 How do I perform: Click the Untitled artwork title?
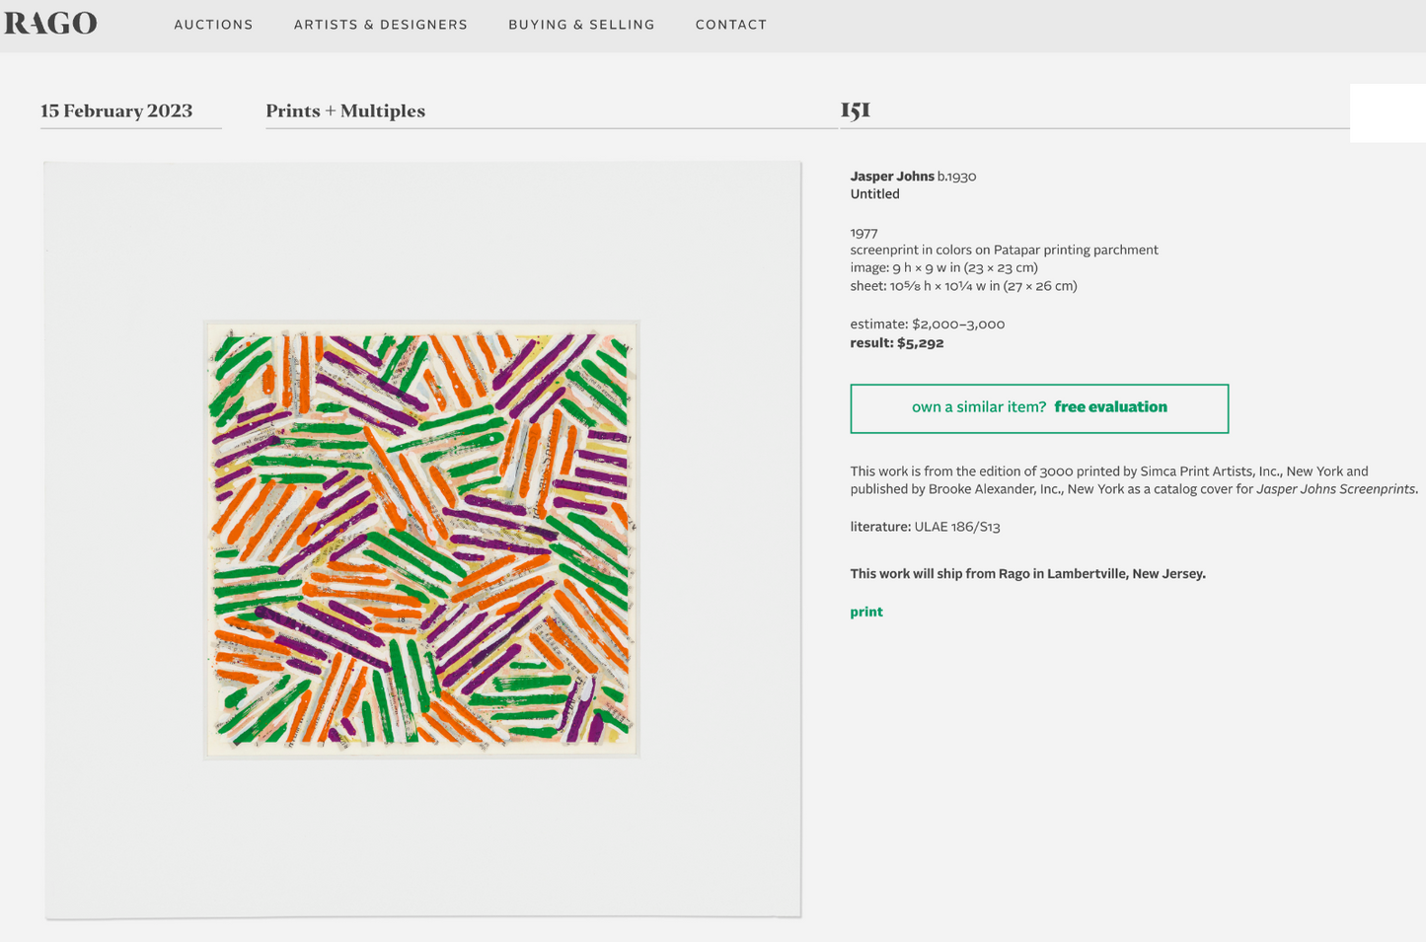point(874,193)
